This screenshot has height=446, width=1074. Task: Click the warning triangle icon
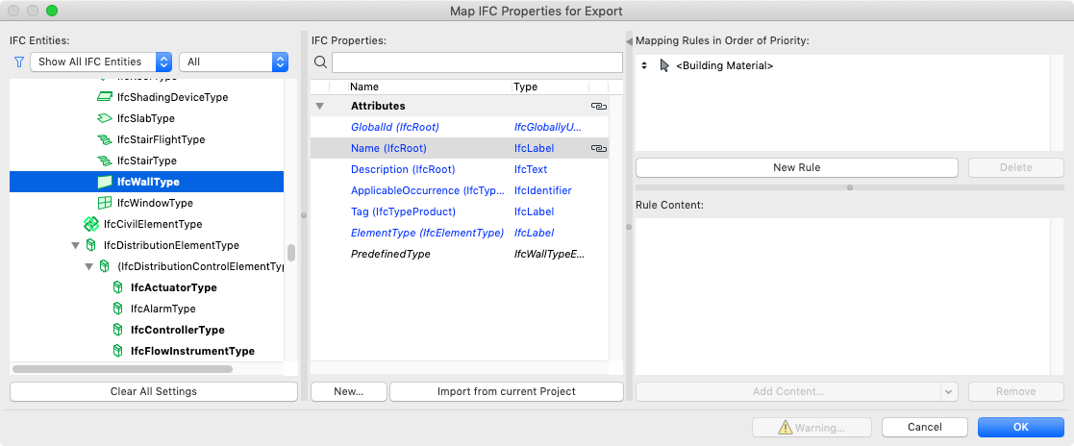[x=785, y=428]
